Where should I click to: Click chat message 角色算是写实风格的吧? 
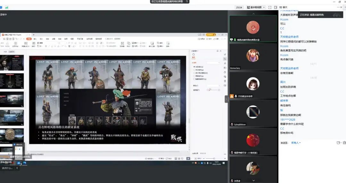click(293, 51)
